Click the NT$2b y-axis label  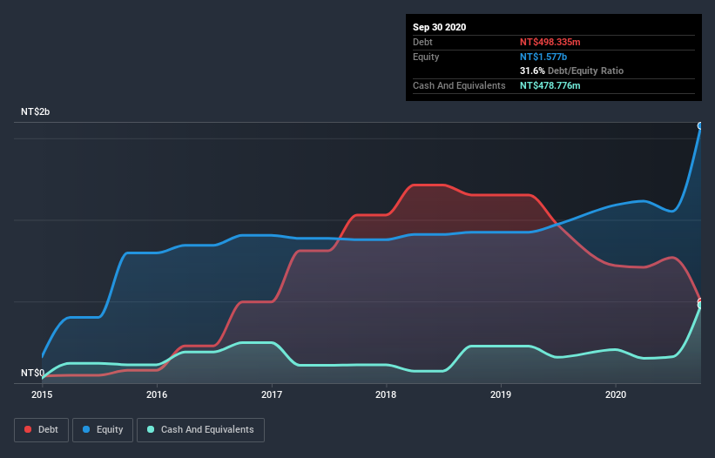pos(35,111)
